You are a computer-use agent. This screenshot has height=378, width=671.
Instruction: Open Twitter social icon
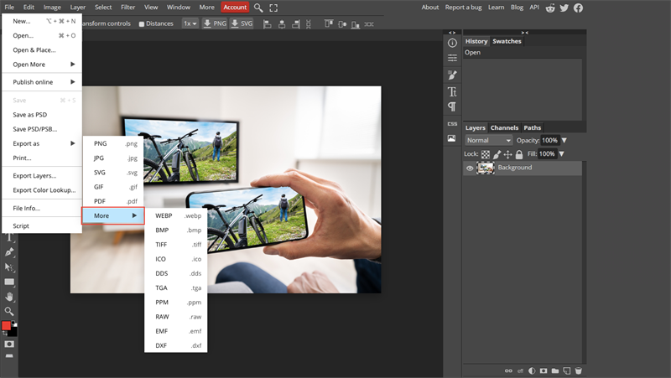(564, 8)
